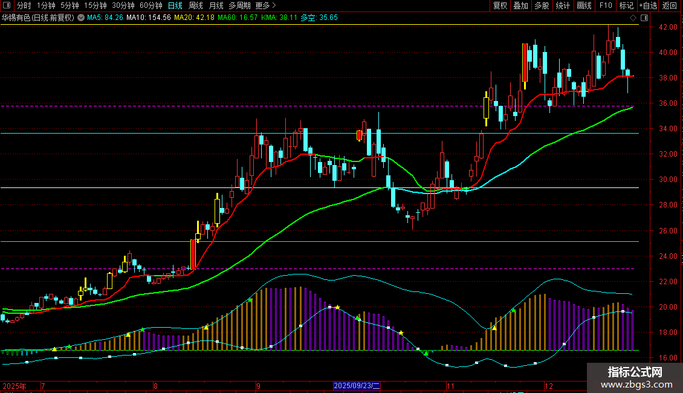
Task: Click month 12 on the time axis
Action: point(548,386)
